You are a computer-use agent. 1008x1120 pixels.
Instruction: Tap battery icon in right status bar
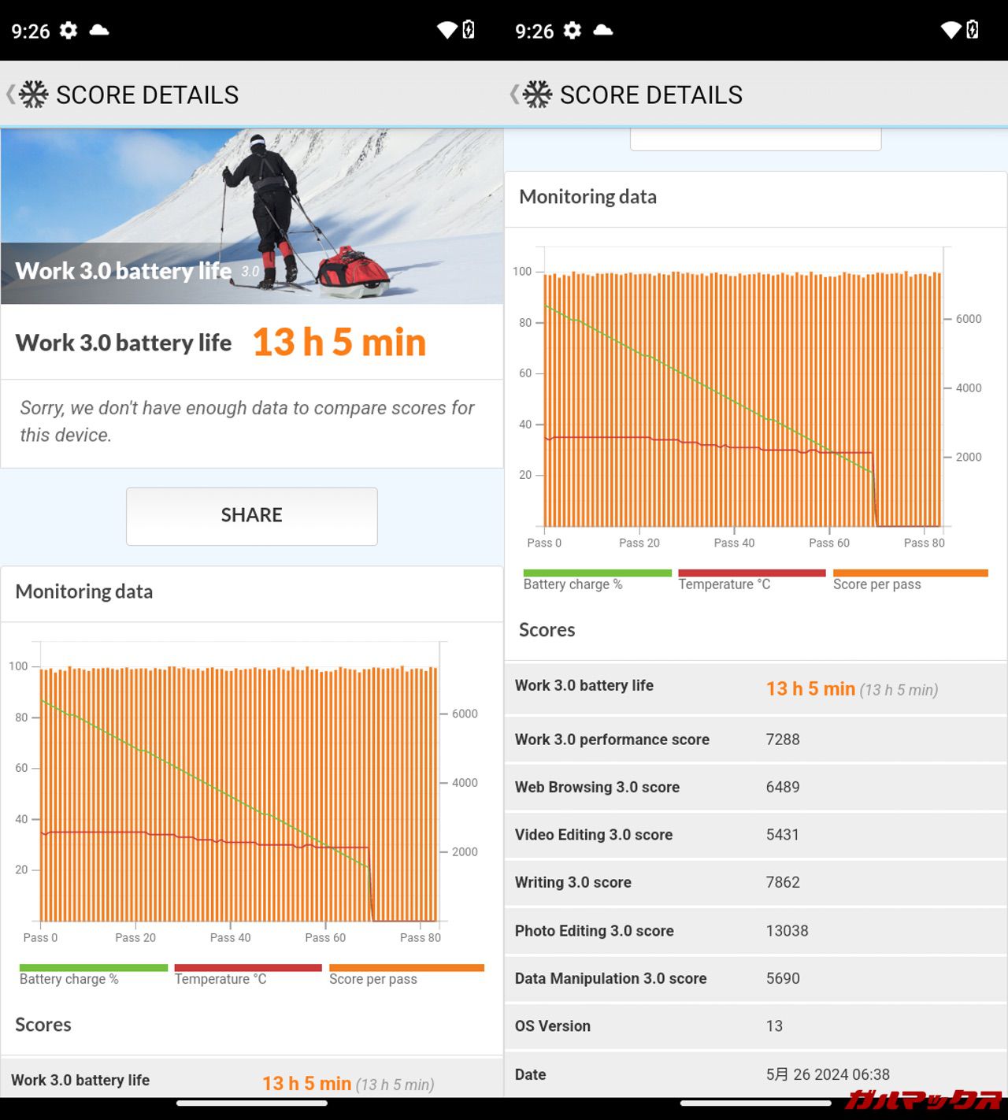tap(973, 31)
